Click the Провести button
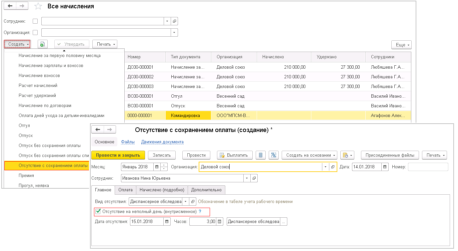 (x=196, y=155)
